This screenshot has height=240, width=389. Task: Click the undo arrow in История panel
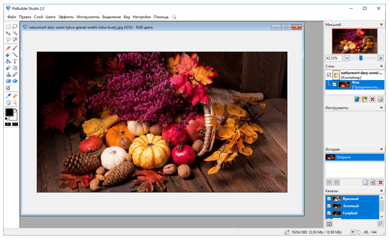329,183
